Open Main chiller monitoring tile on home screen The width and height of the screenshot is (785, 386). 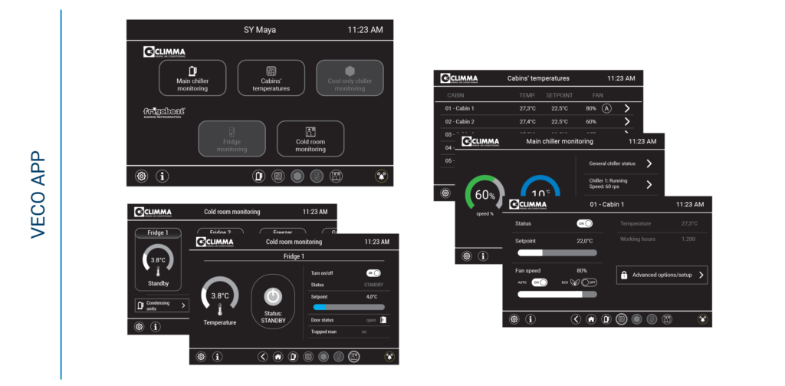pyautogui.click(x=192, y=78)
